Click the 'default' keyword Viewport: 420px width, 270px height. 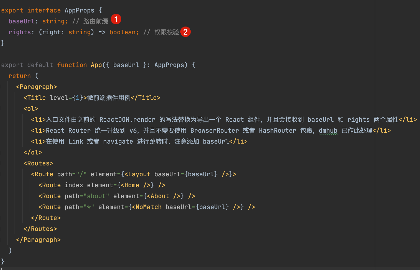point(40,65)
